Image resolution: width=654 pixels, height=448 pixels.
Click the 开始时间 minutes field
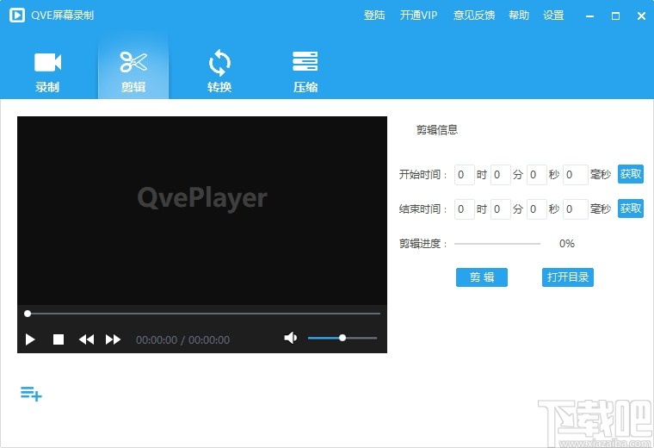pos(501,175)
